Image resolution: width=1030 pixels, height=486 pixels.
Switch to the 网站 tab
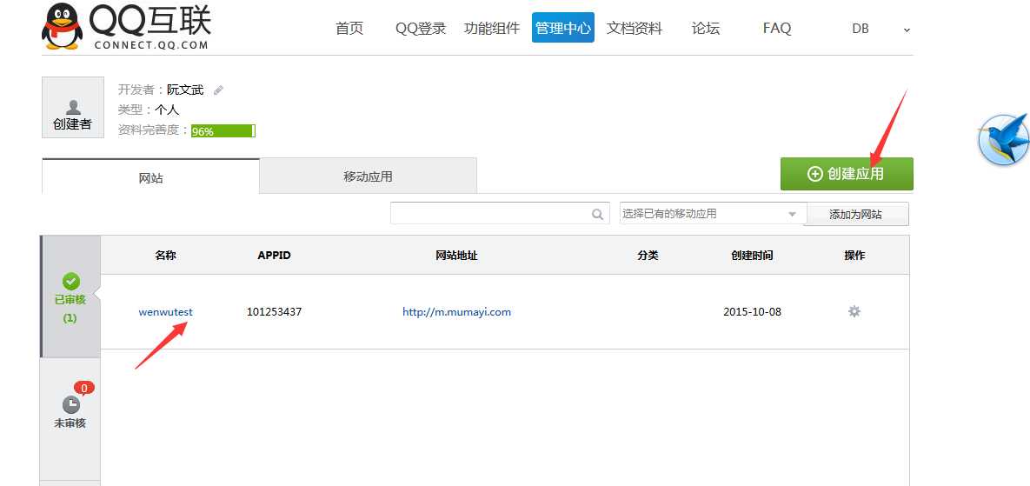click(150, 176)
